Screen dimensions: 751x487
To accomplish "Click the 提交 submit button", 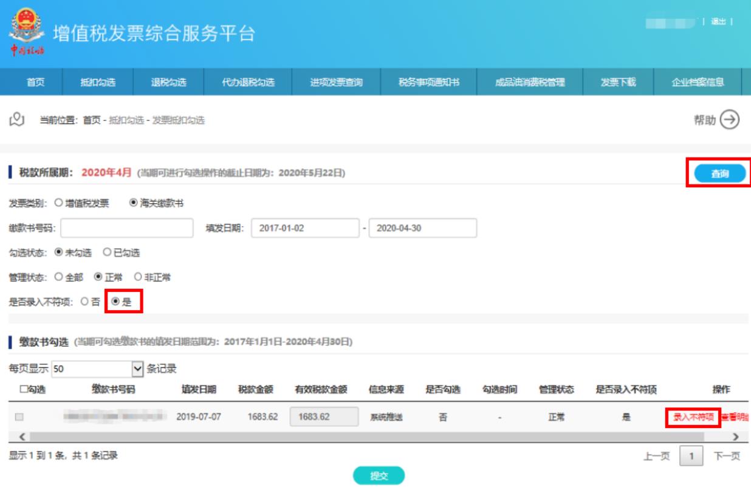I will point(379,476).
